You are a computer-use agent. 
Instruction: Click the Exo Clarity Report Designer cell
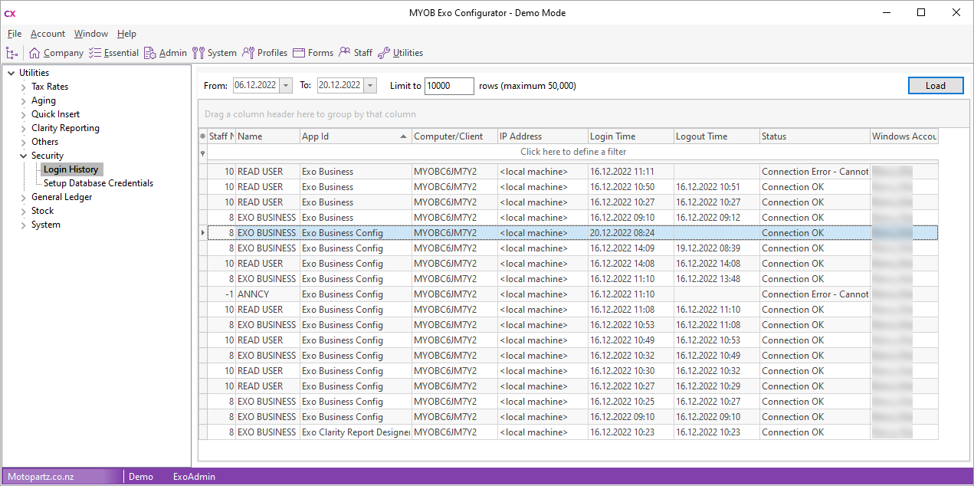click(x=356, y=432)
